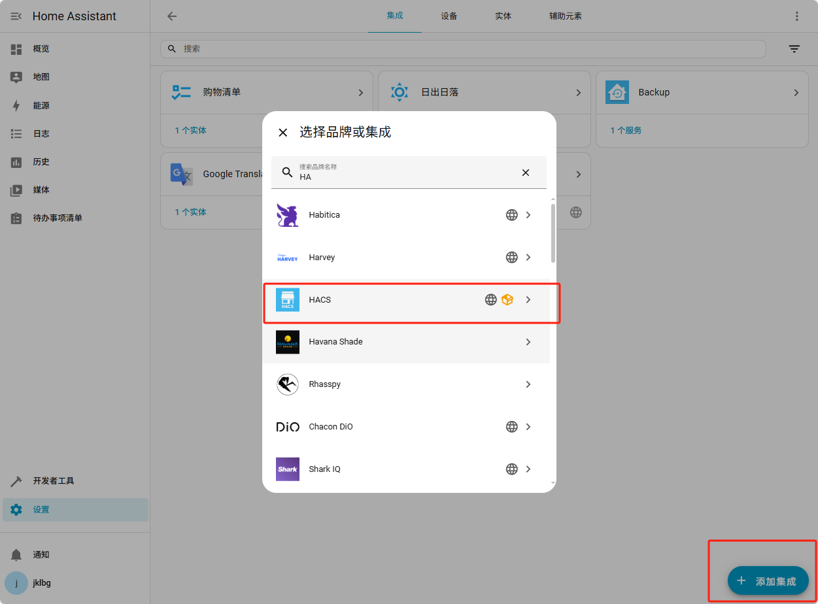The image size is (818, 604).
Task: Clear the HA search text
Action: pyautogui.click(x=526, y=173)
